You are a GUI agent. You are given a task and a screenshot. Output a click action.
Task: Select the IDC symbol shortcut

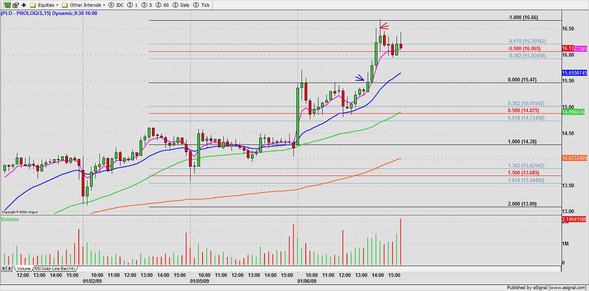coord(117,5)
